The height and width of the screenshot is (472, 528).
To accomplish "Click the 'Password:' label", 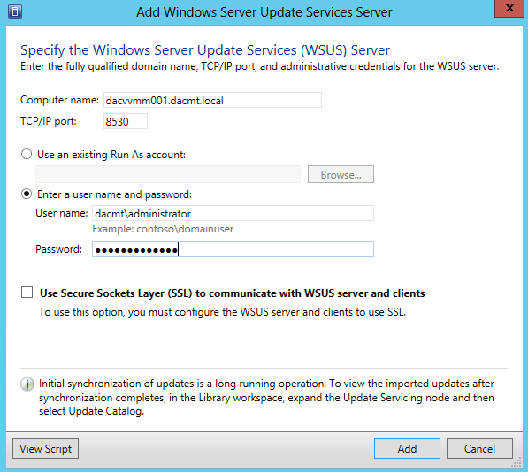I will (x=59, y=249).
